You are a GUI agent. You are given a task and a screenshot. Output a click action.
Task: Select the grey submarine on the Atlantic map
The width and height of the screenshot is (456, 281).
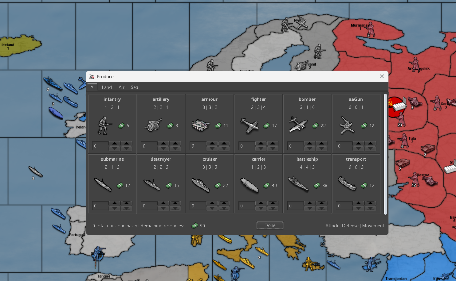pyautogui.click(x=36, y=171)
